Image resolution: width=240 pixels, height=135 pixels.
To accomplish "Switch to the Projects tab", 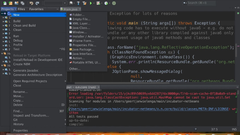I will [7, 9].
